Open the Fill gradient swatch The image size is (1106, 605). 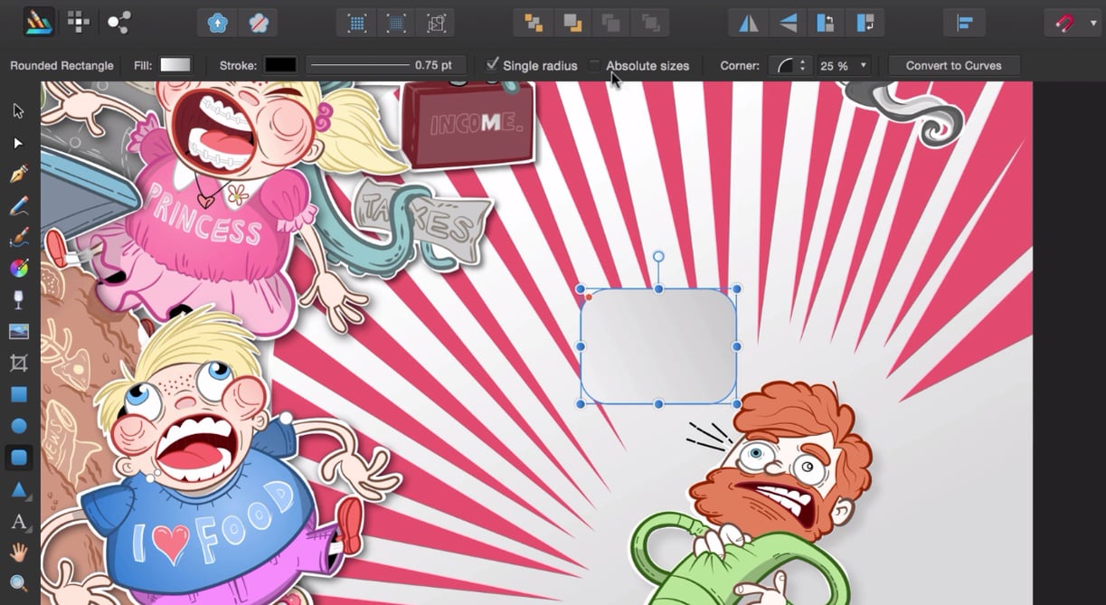click(x=175, y=65)
